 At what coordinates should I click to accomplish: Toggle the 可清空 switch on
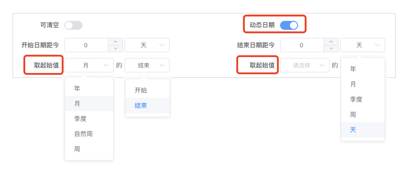(x=73, y=25)
